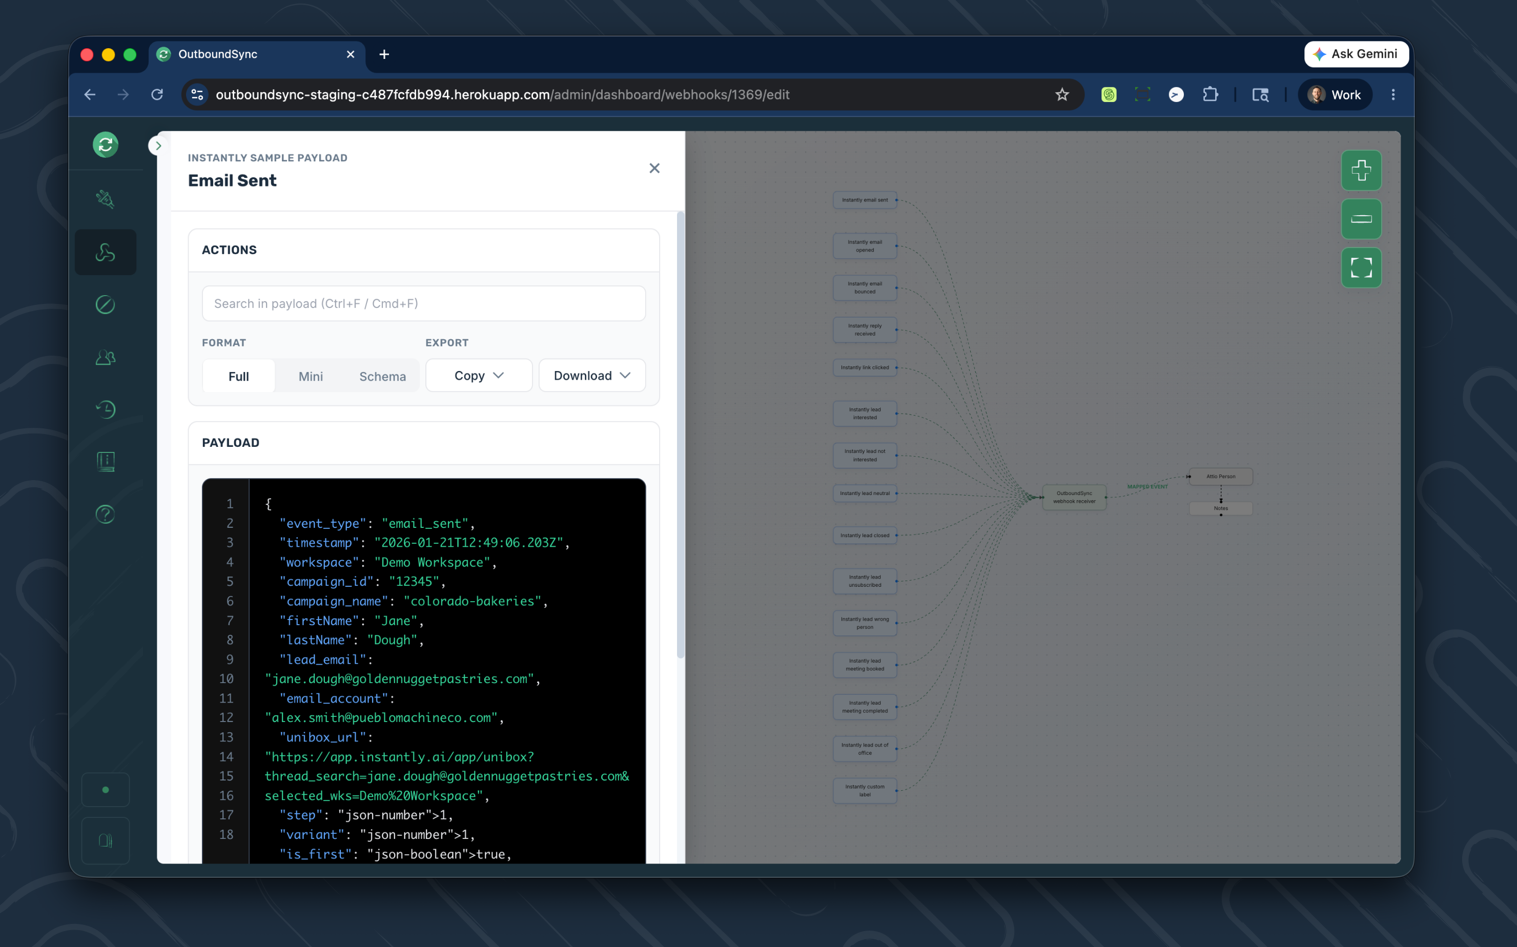Click the "event_type" line in payload

(377, 524)
